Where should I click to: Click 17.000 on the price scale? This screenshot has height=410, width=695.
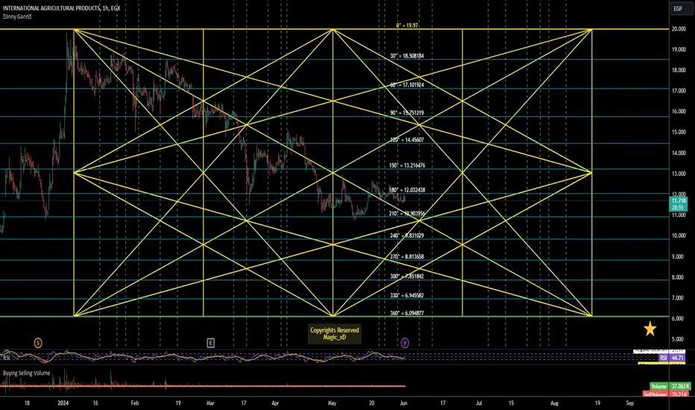pos(679,91)
